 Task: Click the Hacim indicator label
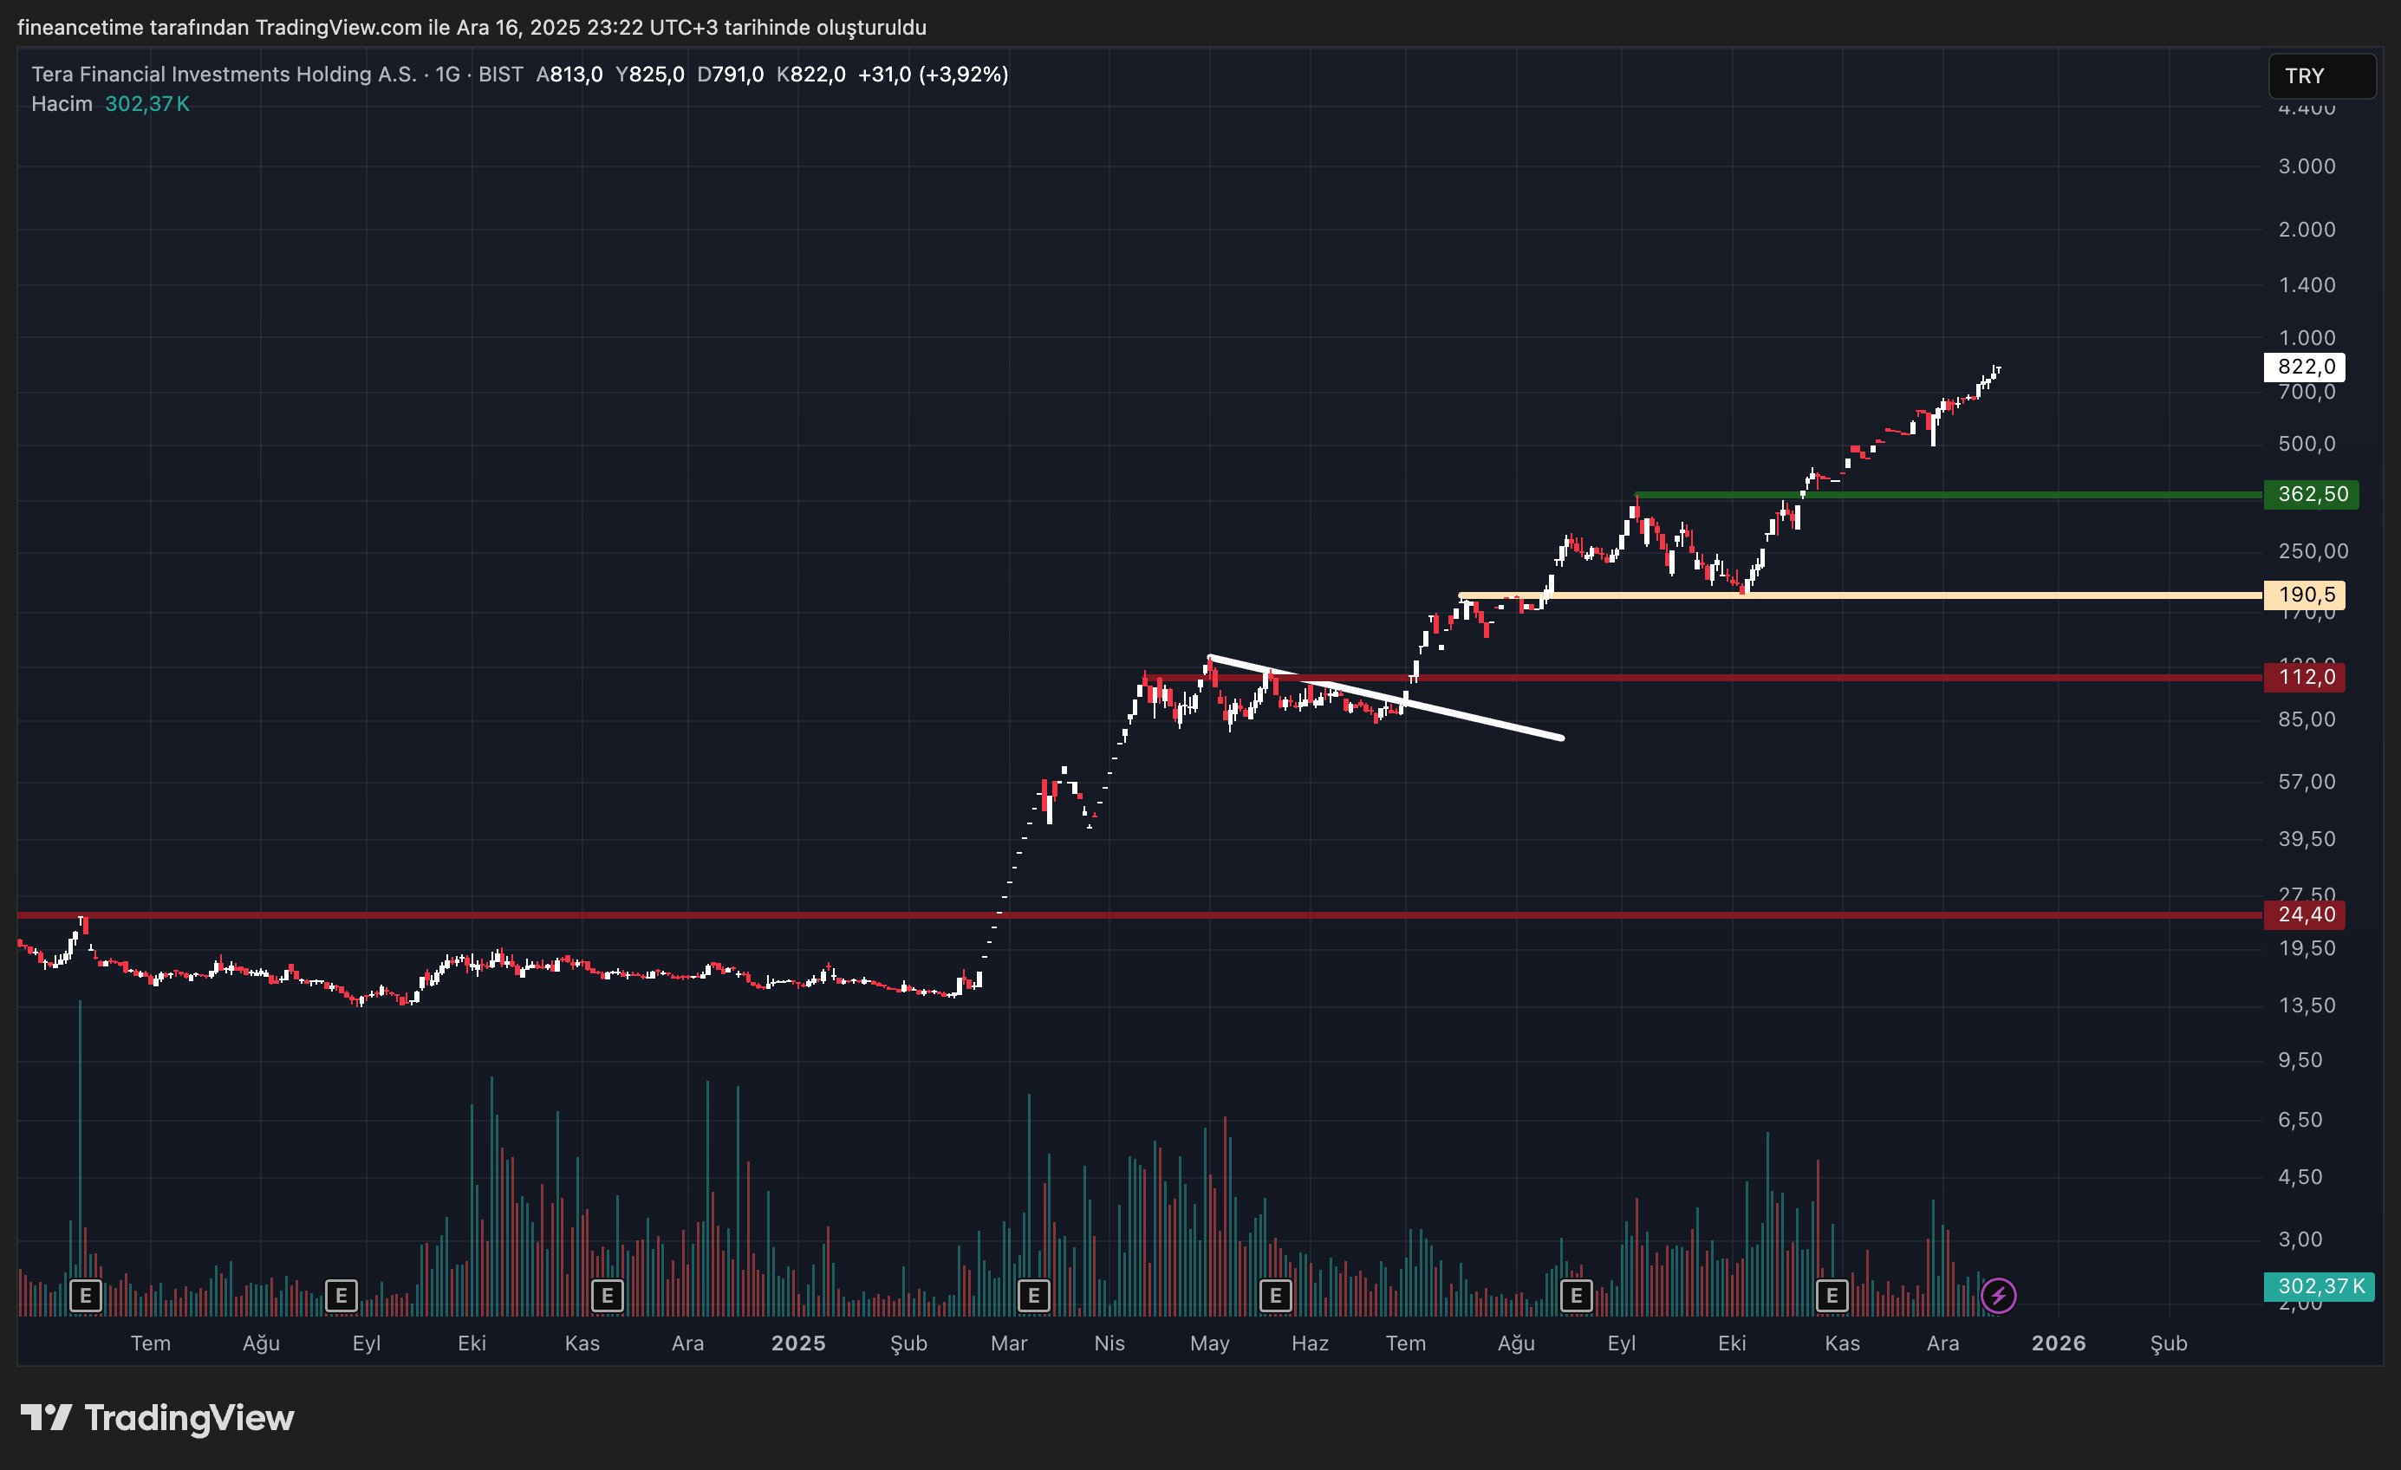pyautogui.click(x=62, y=103)
